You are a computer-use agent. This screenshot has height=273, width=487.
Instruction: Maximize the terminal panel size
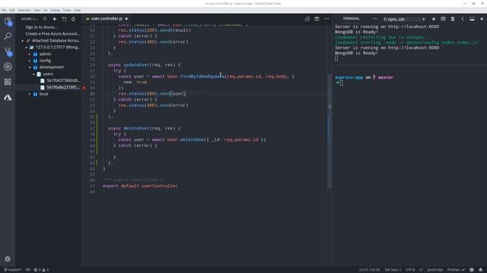click(472, 19)
